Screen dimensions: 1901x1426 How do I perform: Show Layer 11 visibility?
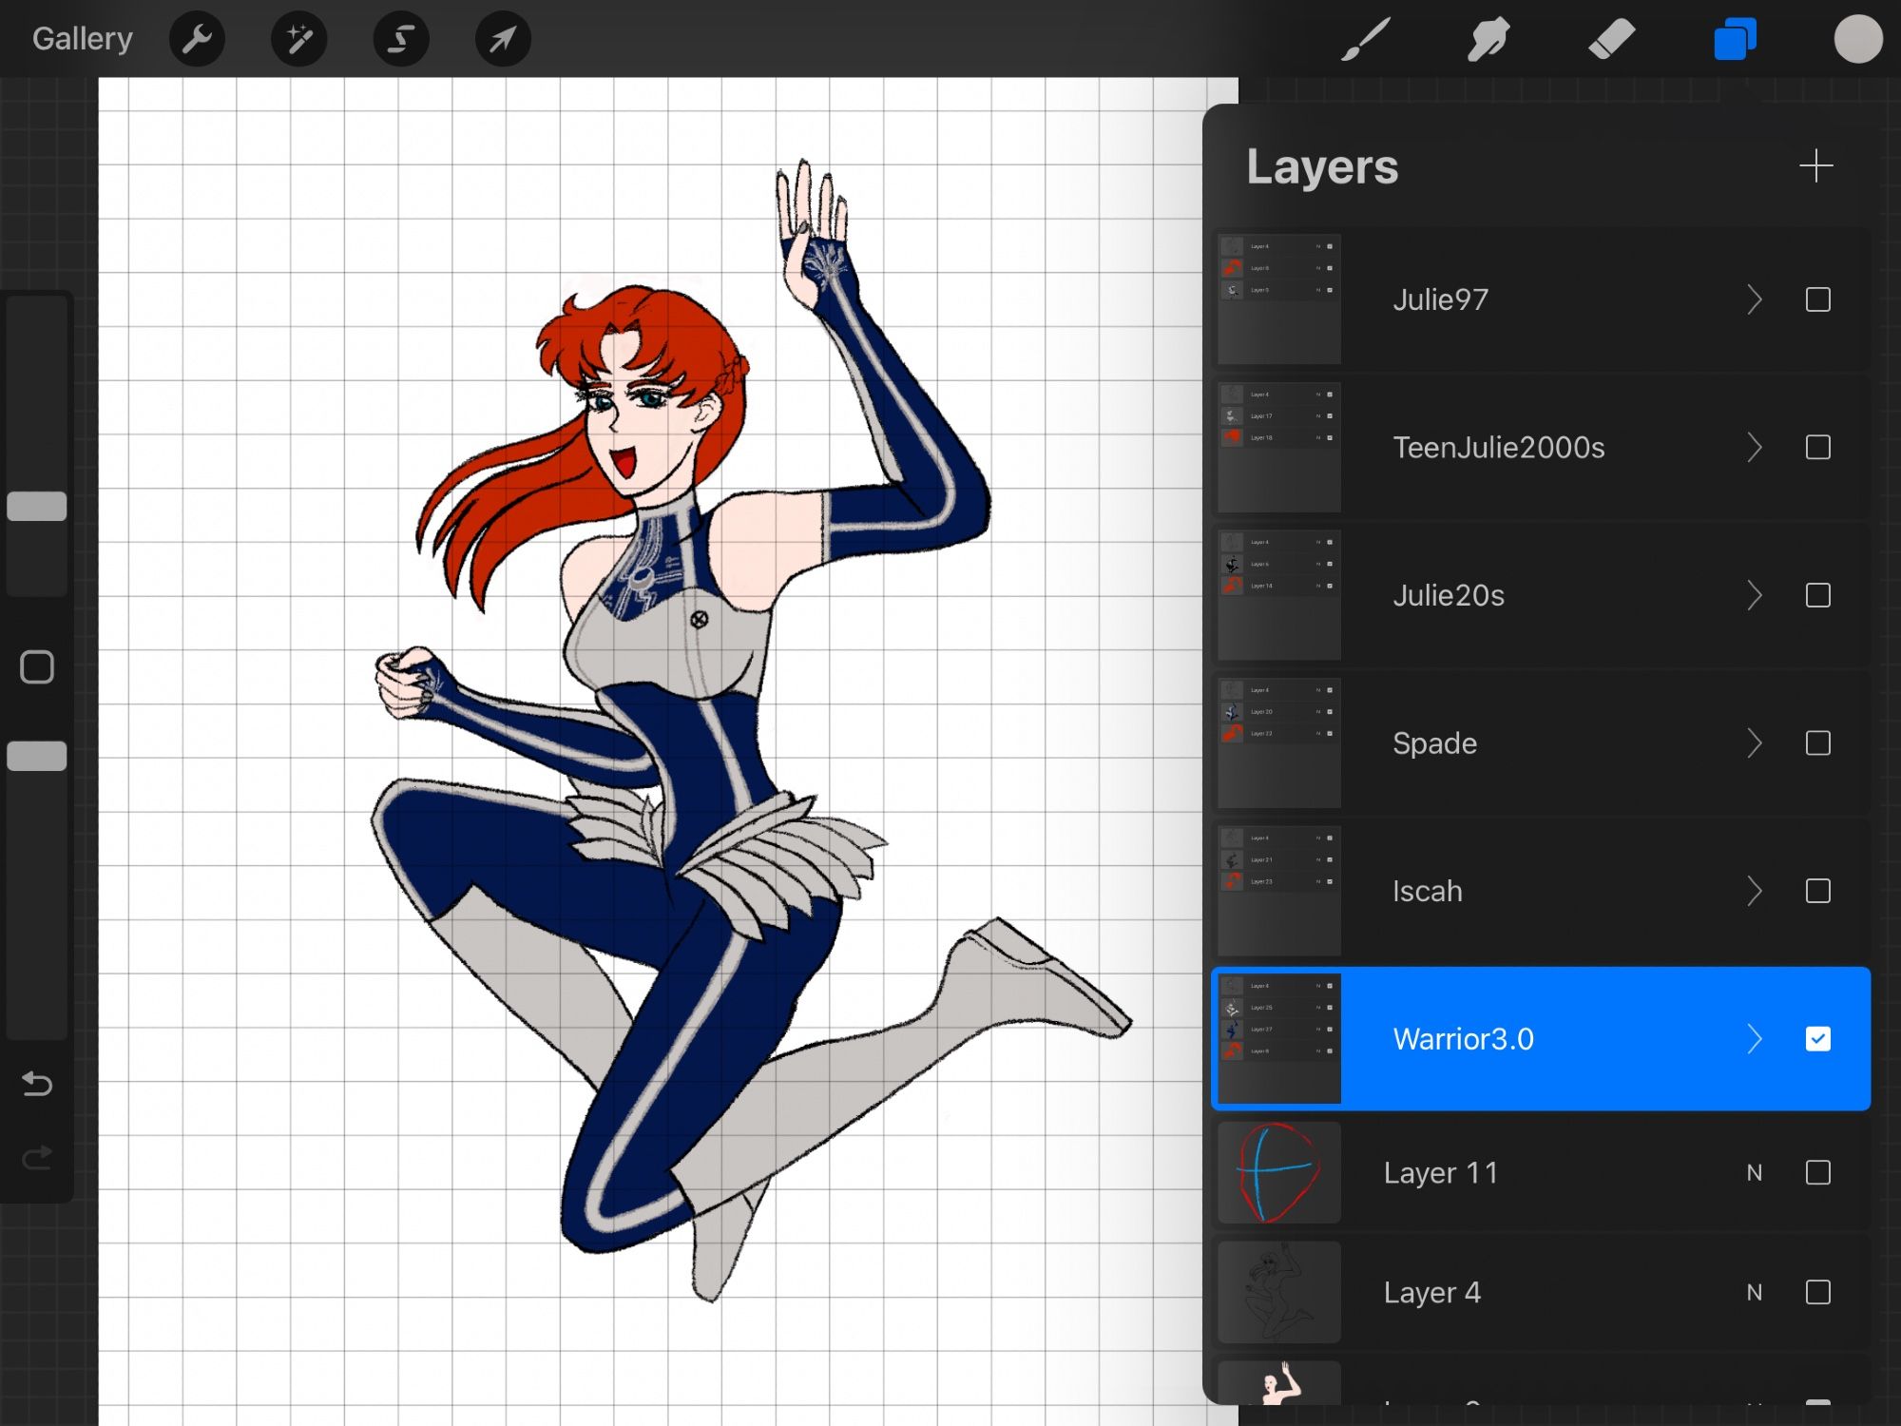[1817, 1172]
